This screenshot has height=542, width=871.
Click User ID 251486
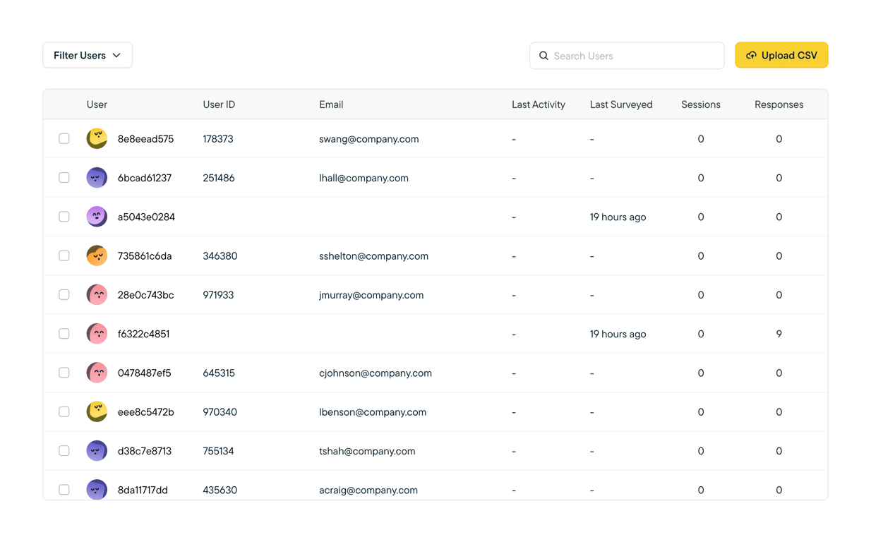[219, 178]
